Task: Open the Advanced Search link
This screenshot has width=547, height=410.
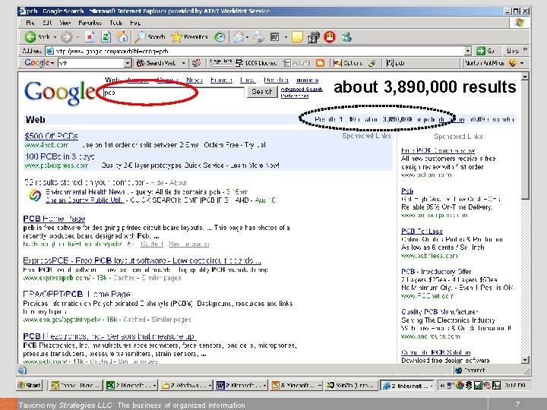Action: coord(302,90)
